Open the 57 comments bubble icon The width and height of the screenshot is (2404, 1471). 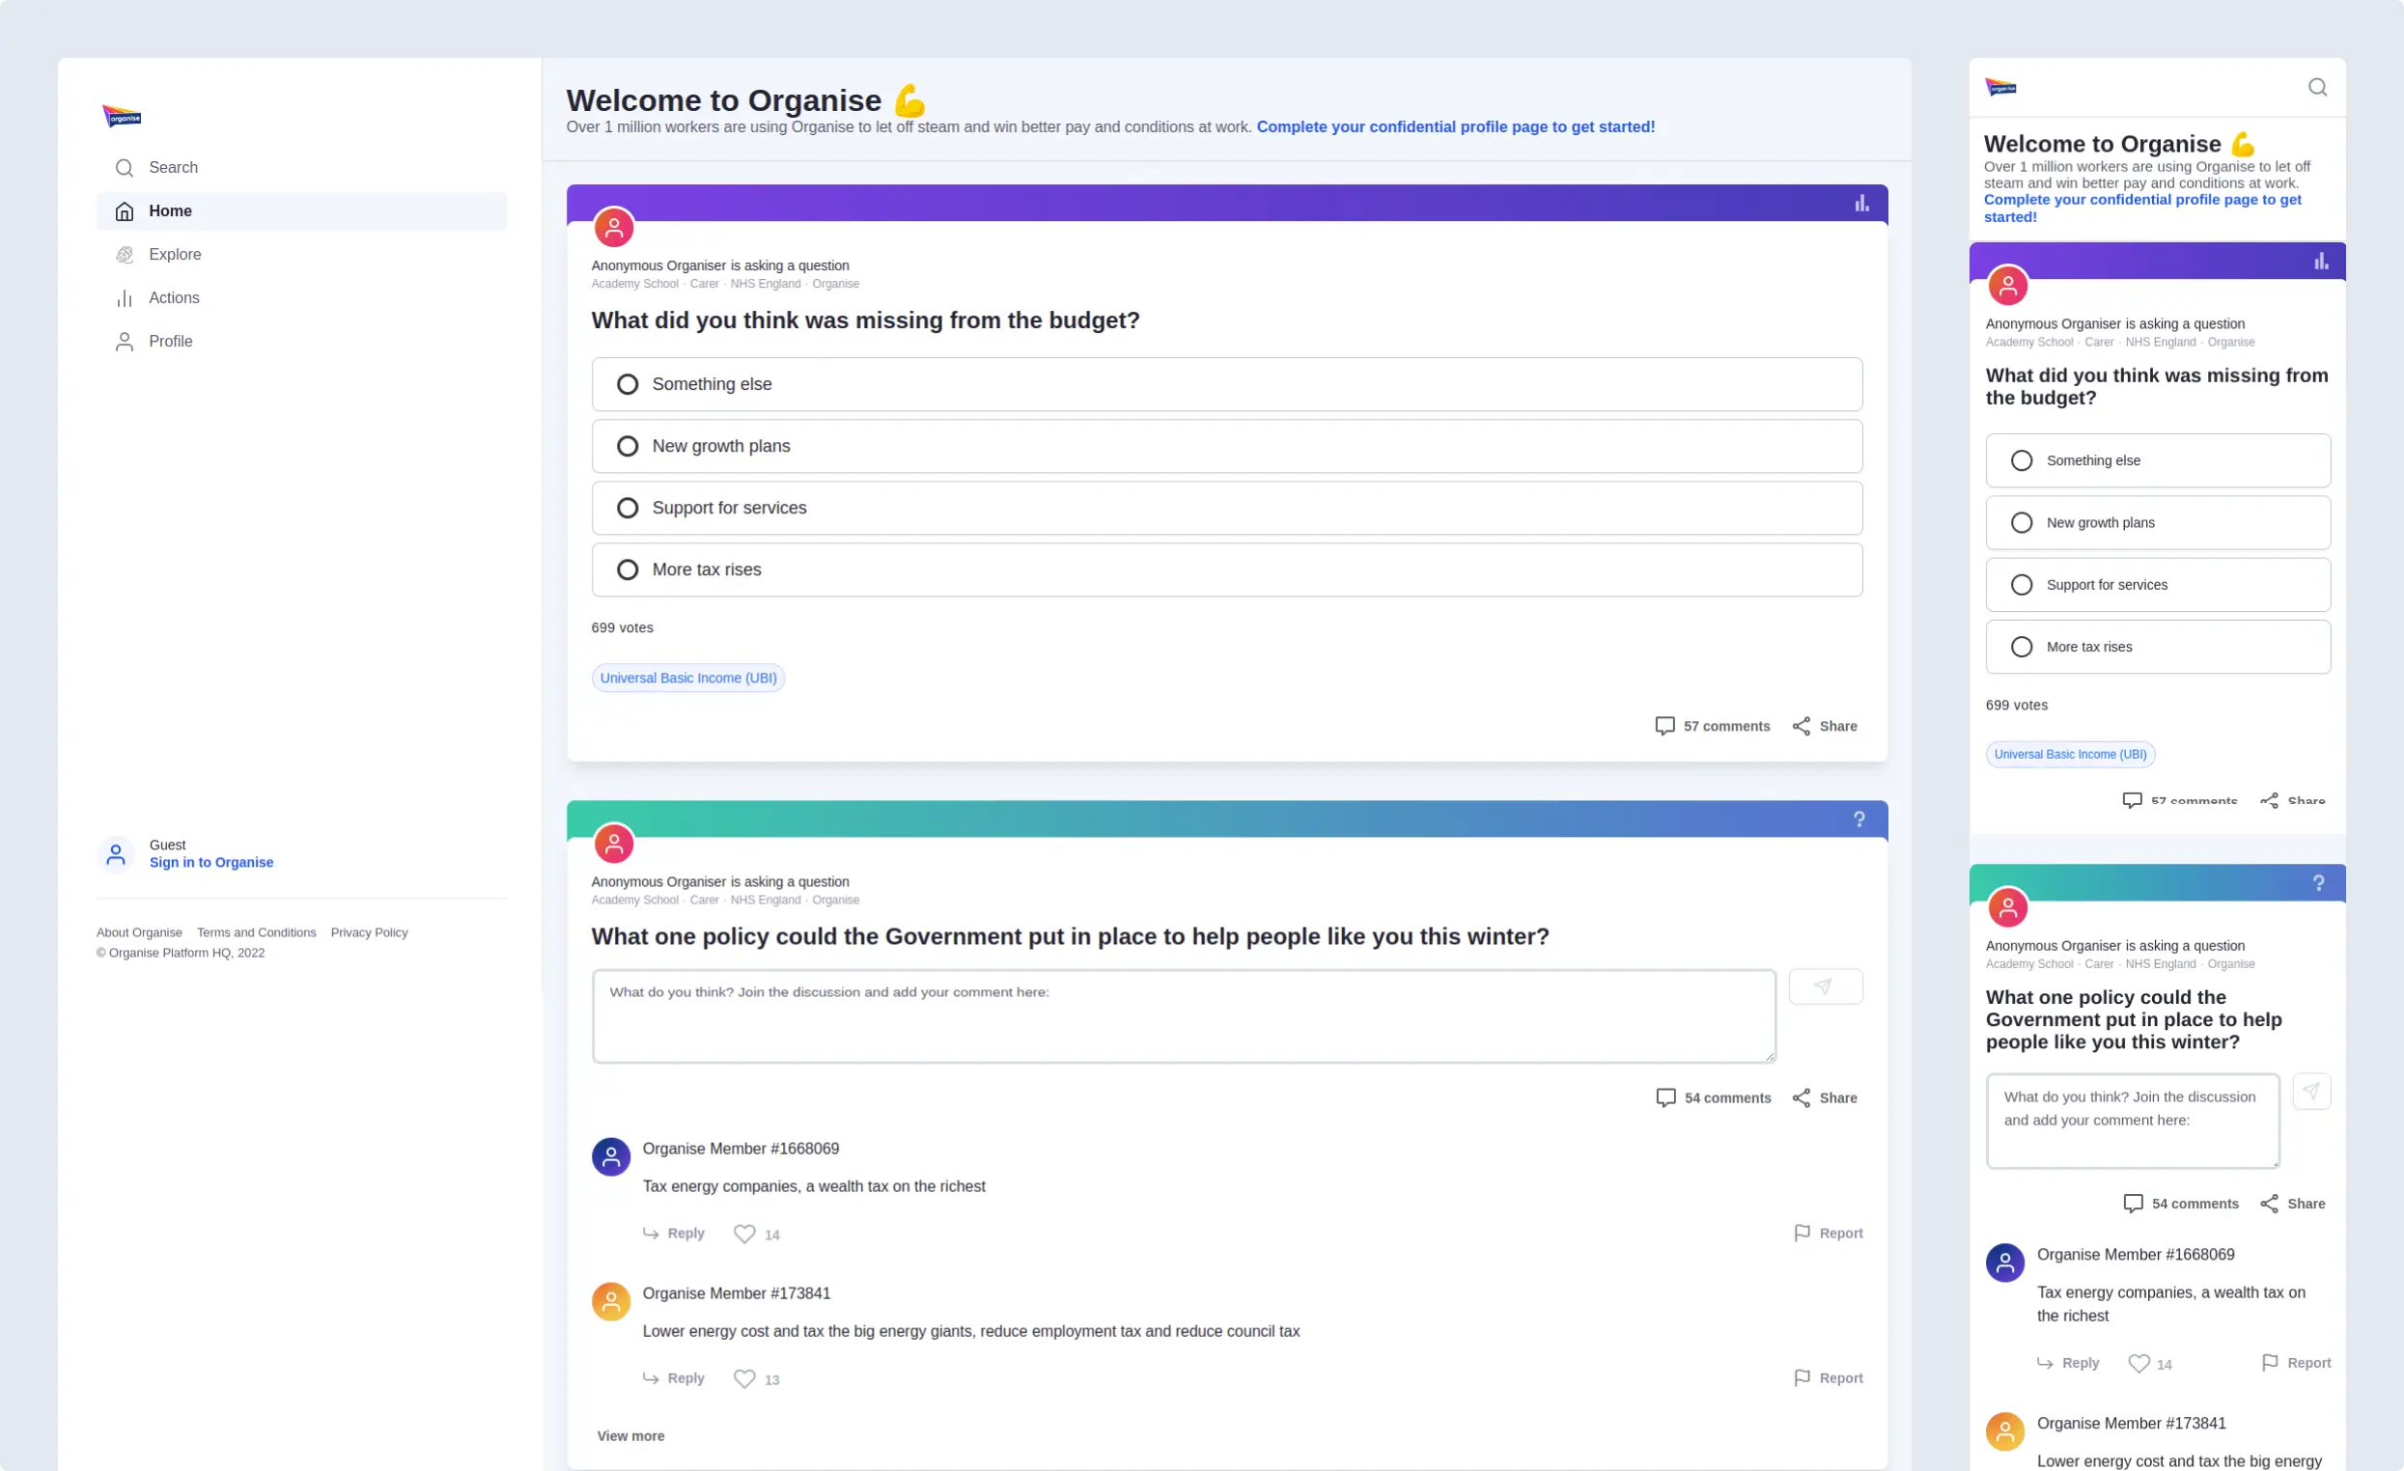click(1664, 726)
